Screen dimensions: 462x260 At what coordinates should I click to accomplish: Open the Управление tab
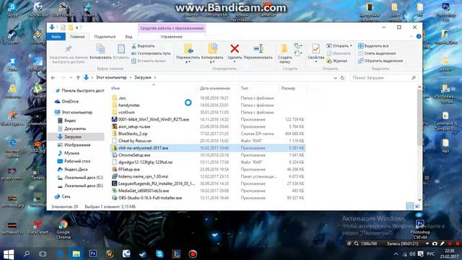172,37
